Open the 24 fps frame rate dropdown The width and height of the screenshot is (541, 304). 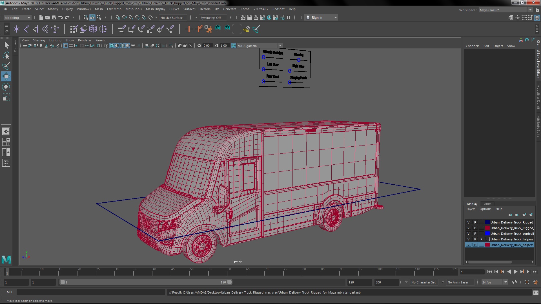click(494, 282)
